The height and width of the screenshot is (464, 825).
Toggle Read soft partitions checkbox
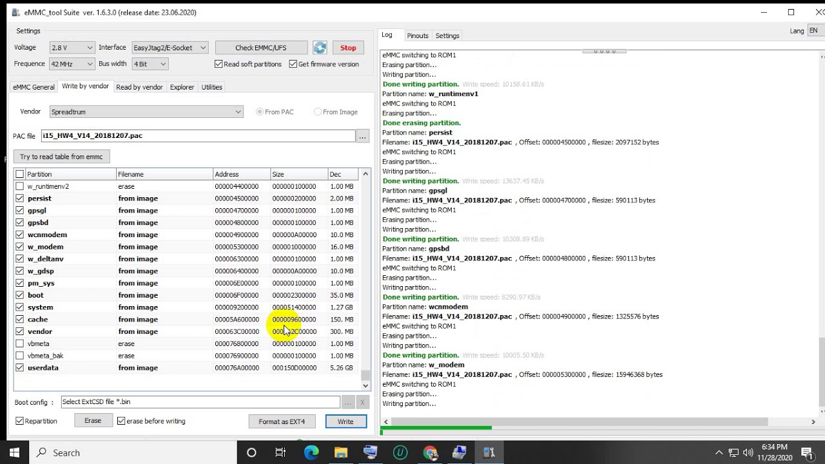click(x=218, y=64)
